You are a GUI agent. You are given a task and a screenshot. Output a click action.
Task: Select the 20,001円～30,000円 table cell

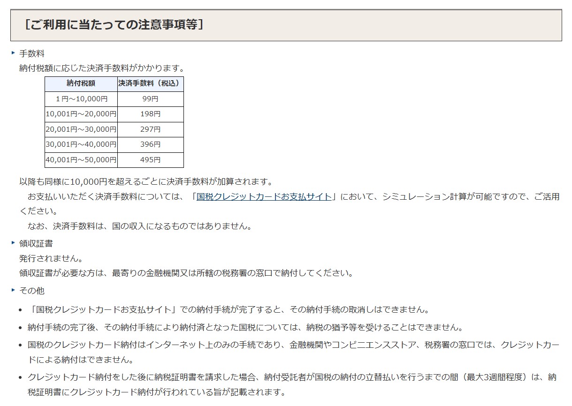[81, 129]
